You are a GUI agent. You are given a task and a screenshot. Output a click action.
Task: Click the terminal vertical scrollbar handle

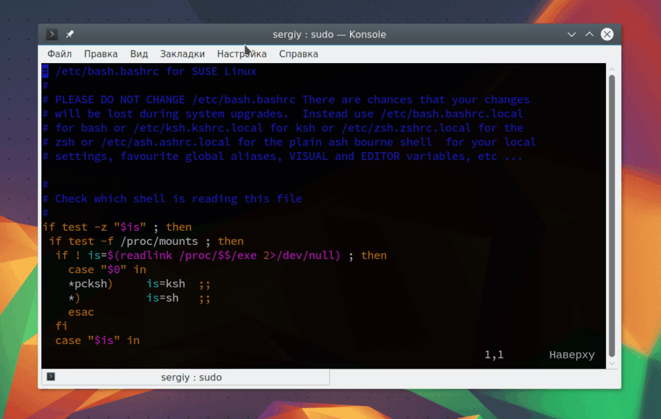coord(612,215)
